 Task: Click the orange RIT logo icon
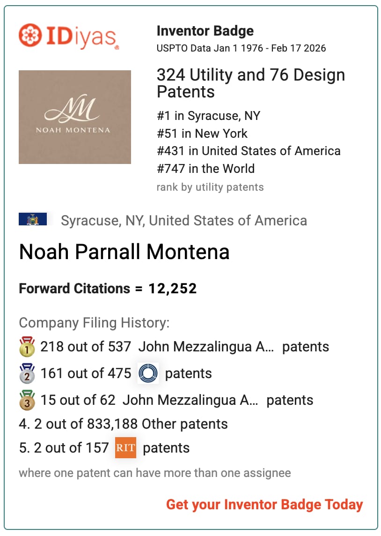(x=125, y=448)
